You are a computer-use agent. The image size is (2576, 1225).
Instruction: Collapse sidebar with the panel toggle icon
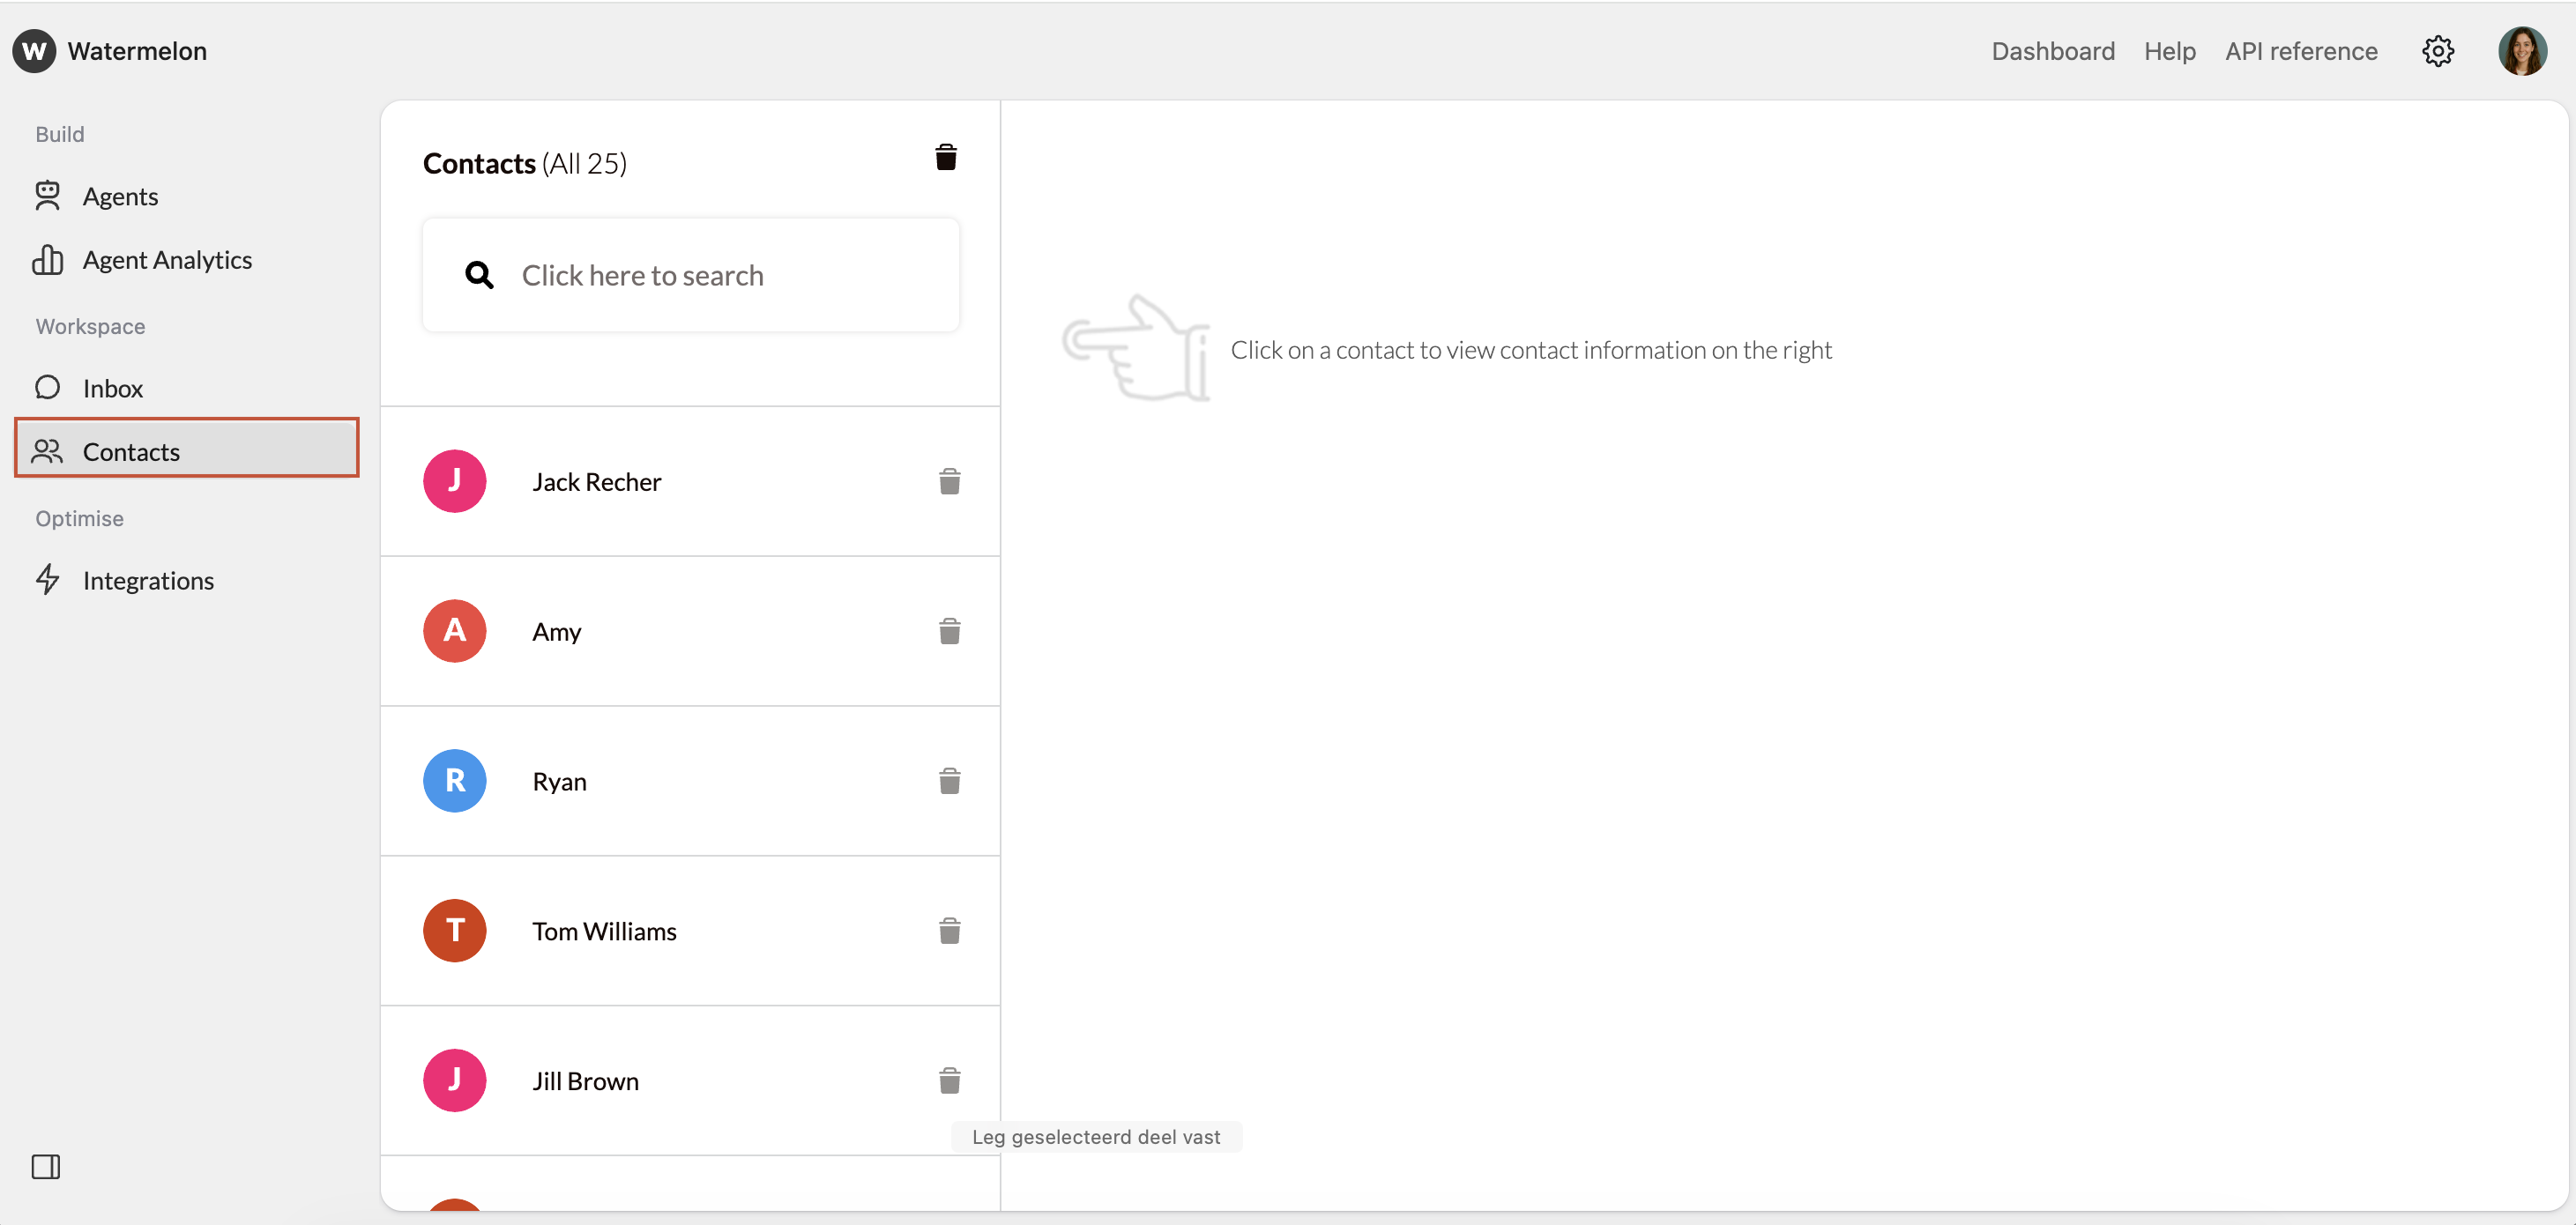[46, 1167]
